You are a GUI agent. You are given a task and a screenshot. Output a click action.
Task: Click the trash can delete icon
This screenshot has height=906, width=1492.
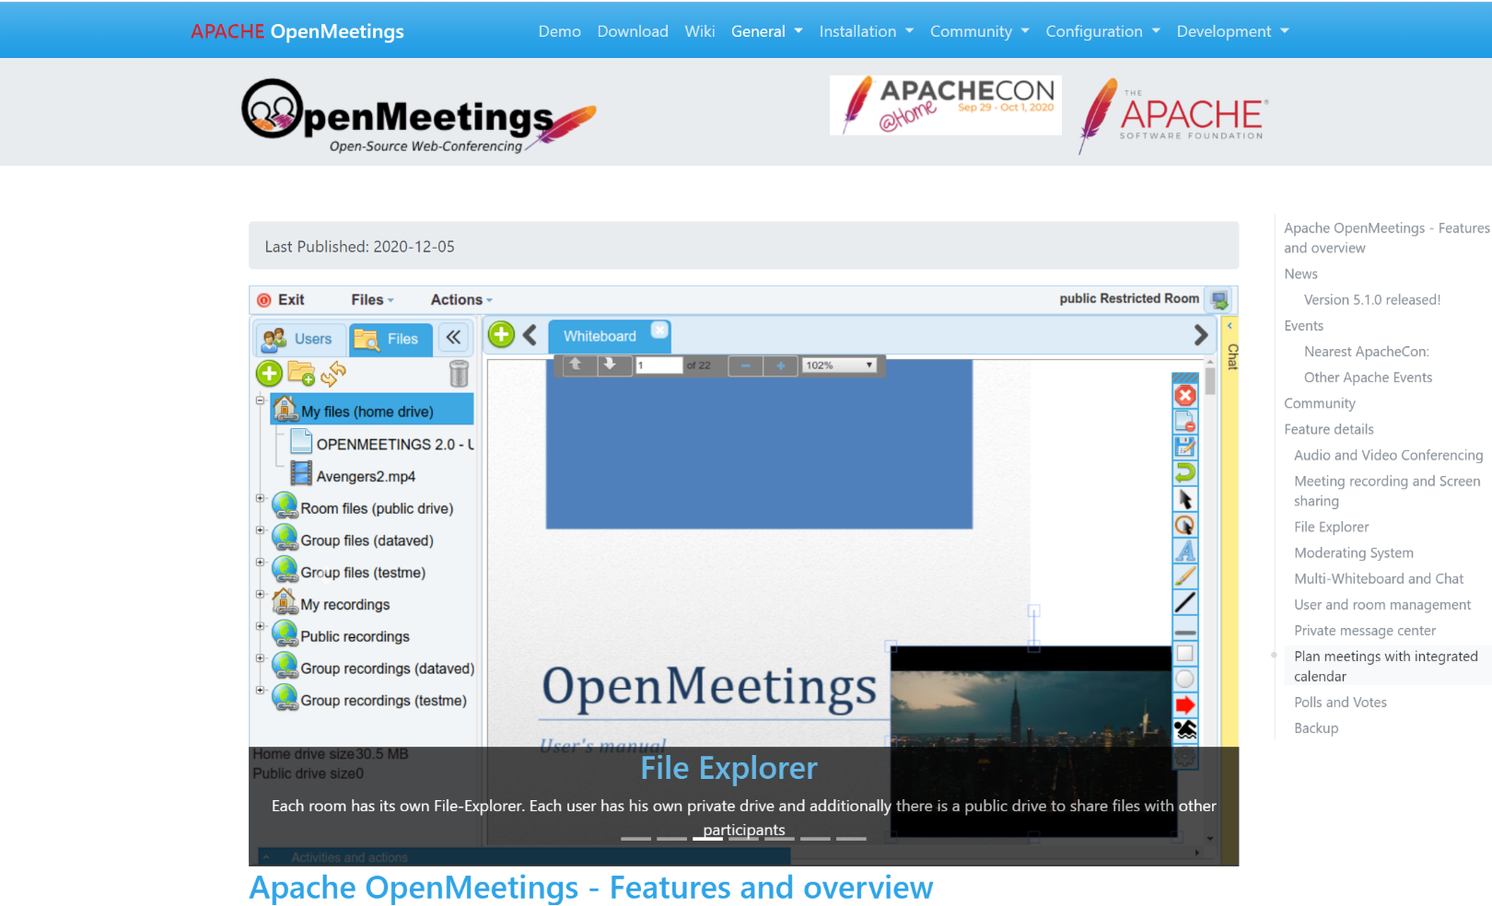pos(459,373)
